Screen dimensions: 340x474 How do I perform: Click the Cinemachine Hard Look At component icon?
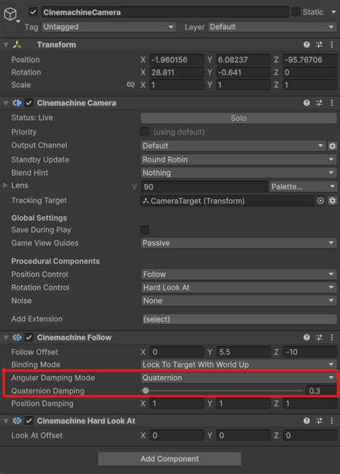17,421
